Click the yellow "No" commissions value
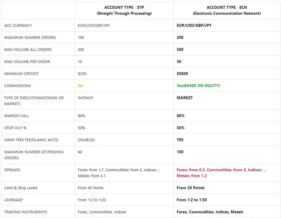 coord(81,86)
